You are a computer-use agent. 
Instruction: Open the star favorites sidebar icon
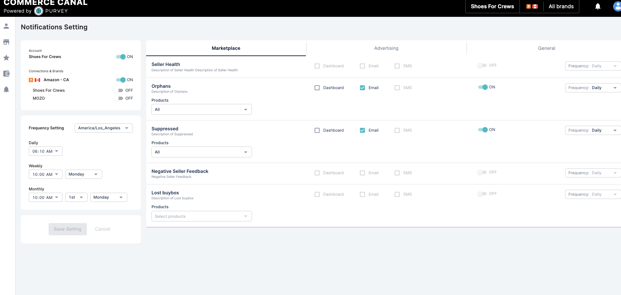point(6,58)
